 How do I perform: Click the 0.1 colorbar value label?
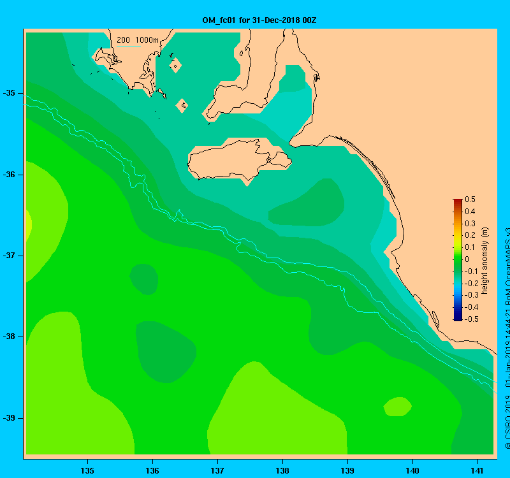coord(470,247)
